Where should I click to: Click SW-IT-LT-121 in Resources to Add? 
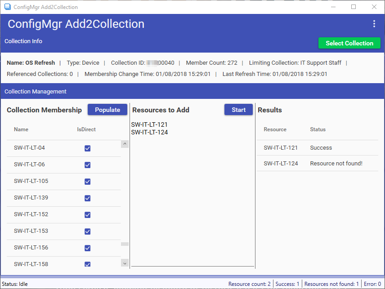pyautogui.click(x=149, y=124)
